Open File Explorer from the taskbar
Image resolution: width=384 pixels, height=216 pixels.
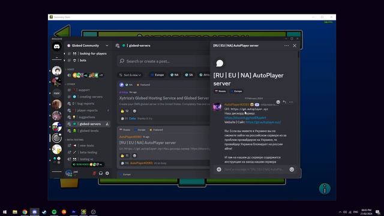(15, 212)
